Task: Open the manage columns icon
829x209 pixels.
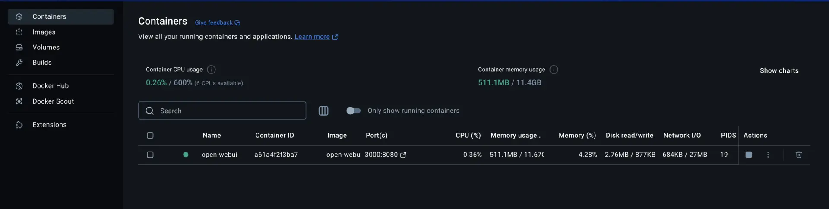Action: (323, 111)
